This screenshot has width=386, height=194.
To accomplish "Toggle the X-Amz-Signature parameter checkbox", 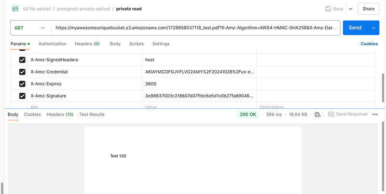I will [22, 96].
